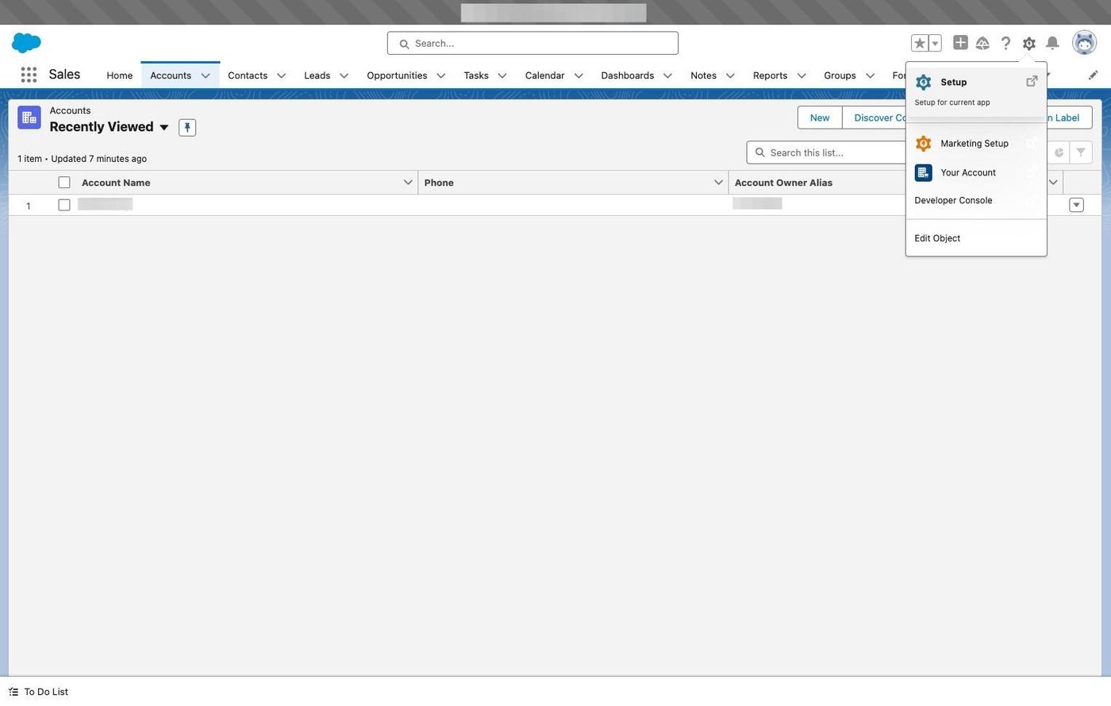Viewport: 1111px width, 706px height.
Task: Select all accounts header checkbox
Action: (64, 183)
